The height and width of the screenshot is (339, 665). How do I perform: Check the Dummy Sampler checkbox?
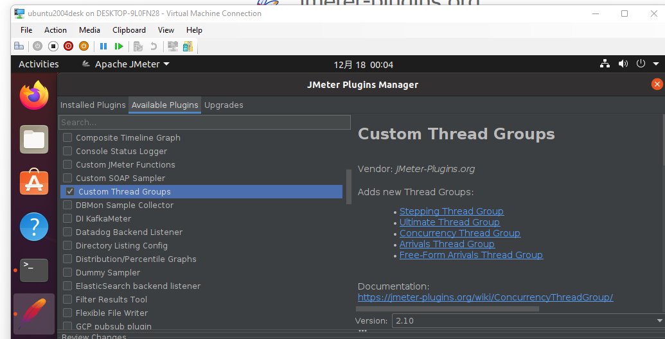point(67,272)
